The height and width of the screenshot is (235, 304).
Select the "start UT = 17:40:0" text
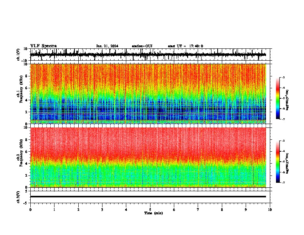185,46
